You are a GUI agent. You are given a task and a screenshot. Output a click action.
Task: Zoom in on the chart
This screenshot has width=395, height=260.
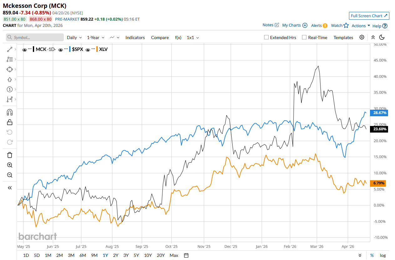click(x=9, y=165)
